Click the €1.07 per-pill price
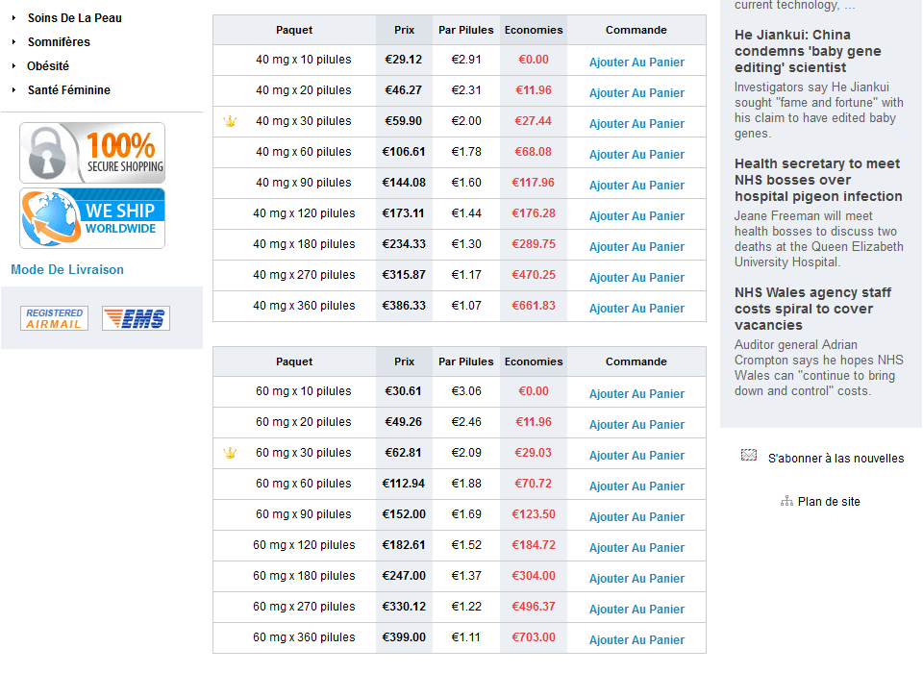Image resolution: width=923 pixels, height=673 pixels. [x=466, y=306]
